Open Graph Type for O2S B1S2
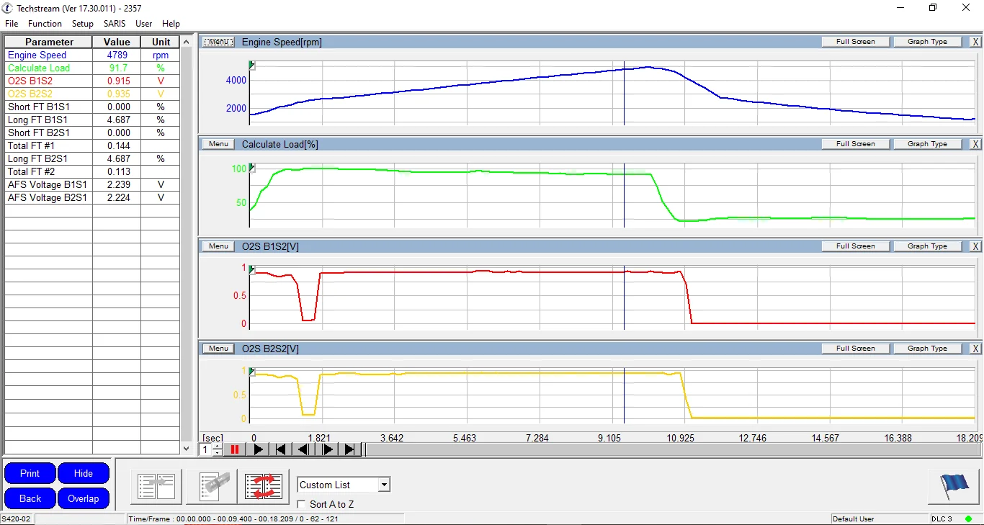The height and width of the screenshot is (525, 984). pos(927,246)
